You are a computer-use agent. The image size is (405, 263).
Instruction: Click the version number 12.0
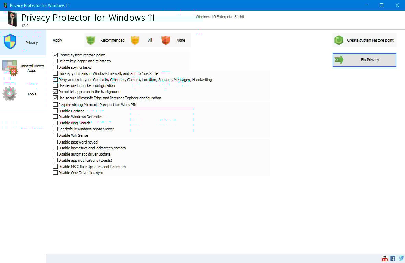[25, 26]
